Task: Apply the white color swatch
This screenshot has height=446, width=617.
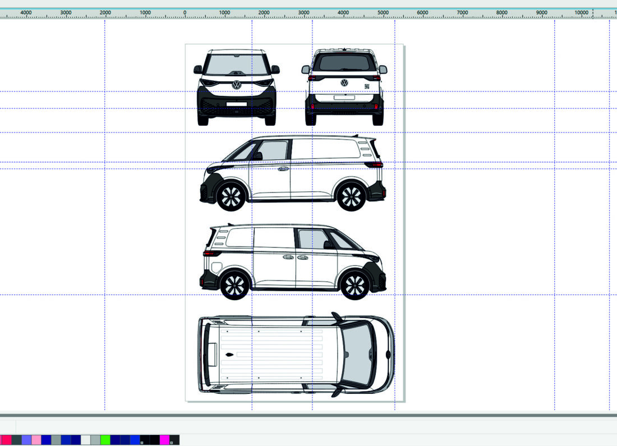Action: coord(85,440)
